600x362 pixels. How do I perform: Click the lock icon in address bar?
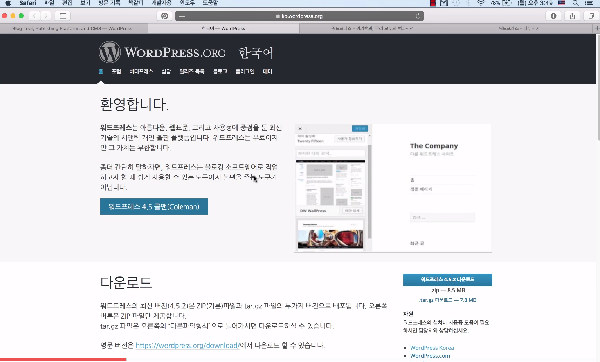[278, 16]
